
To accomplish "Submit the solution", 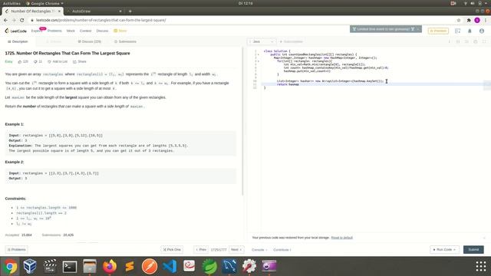I will pos(473,250).
